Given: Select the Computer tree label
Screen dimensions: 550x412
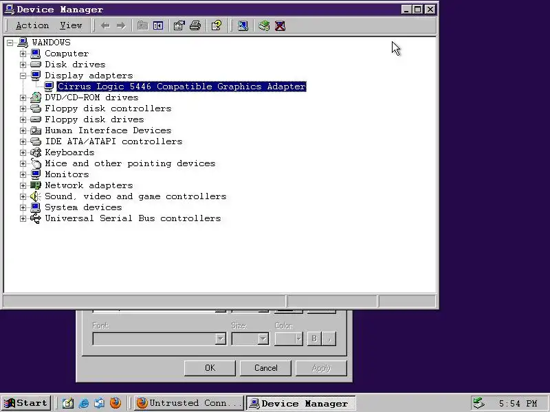Looking at the screenshot, I should (x=67, y=54).
